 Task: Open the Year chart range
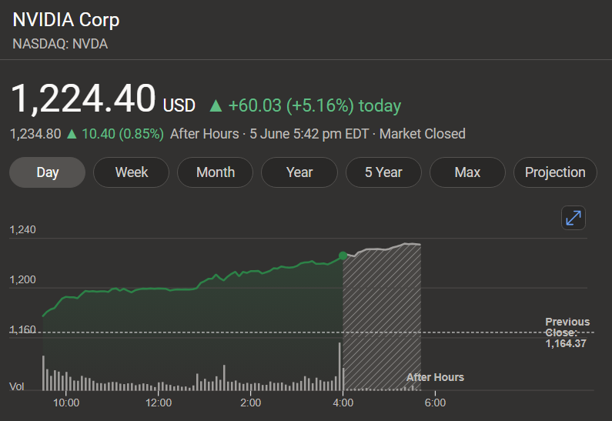(x=299, y=172)
